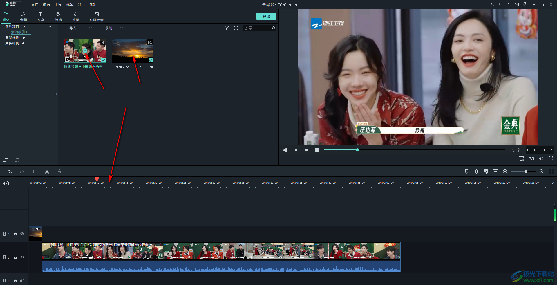Select the sunset clip on track 2

point(35,234)
